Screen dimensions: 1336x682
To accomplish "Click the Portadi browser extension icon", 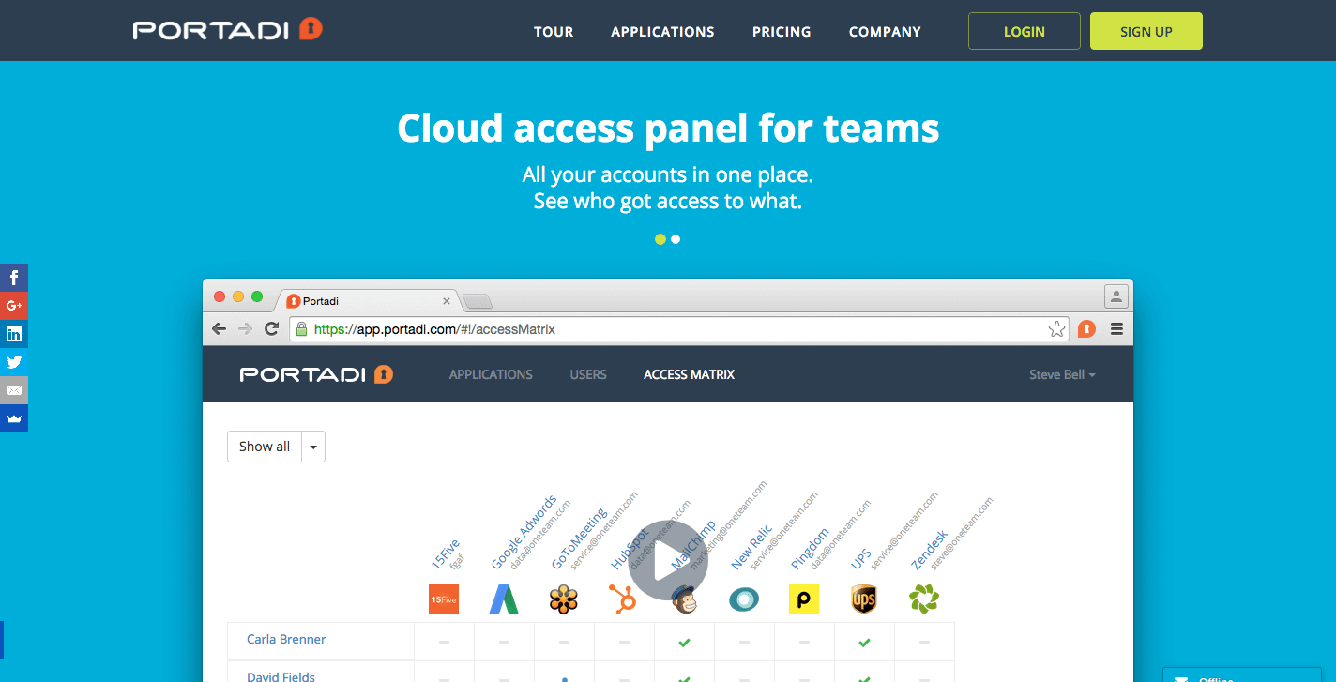I will click(1086, 329).
